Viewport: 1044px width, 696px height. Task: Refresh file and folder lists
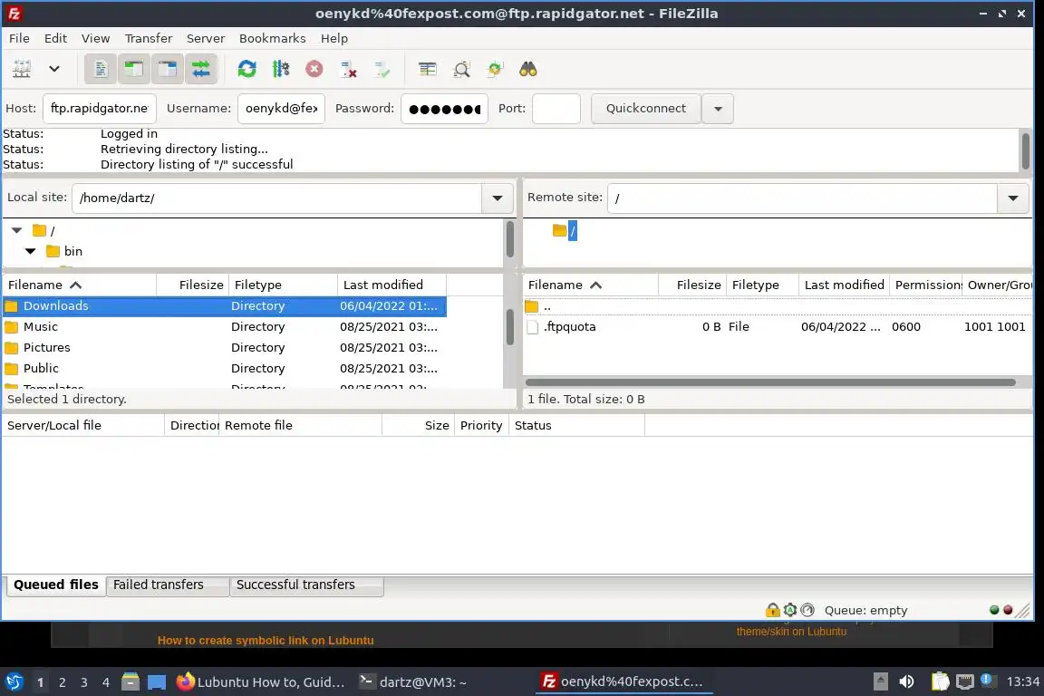coord(247,69)
